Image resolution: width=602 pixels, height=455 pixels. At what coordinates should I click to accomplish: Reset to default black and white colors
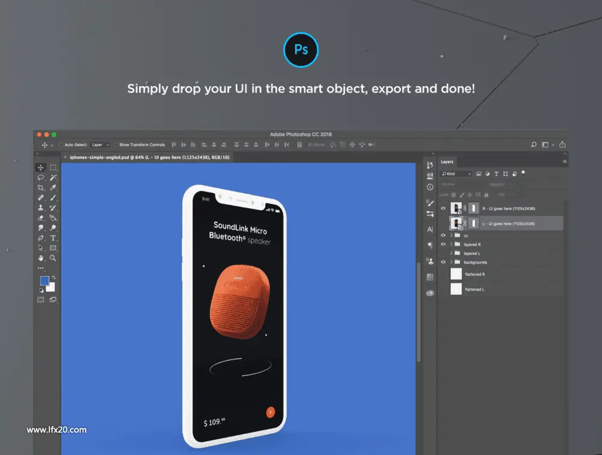(42, 291)
